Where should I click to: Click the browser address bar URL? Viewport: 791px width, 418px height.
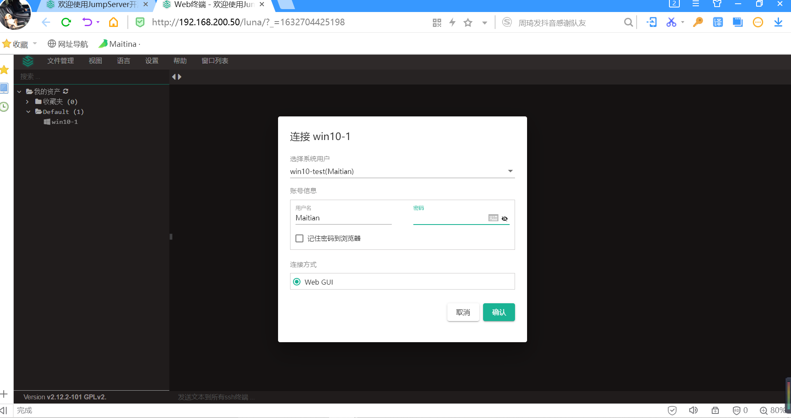[248, 22]
